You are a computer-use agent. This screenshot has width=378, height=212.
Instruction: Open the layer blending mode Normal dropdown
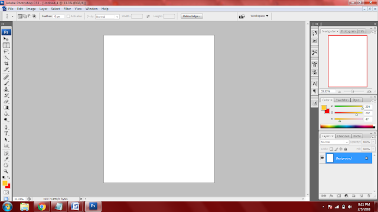point(334,142)
